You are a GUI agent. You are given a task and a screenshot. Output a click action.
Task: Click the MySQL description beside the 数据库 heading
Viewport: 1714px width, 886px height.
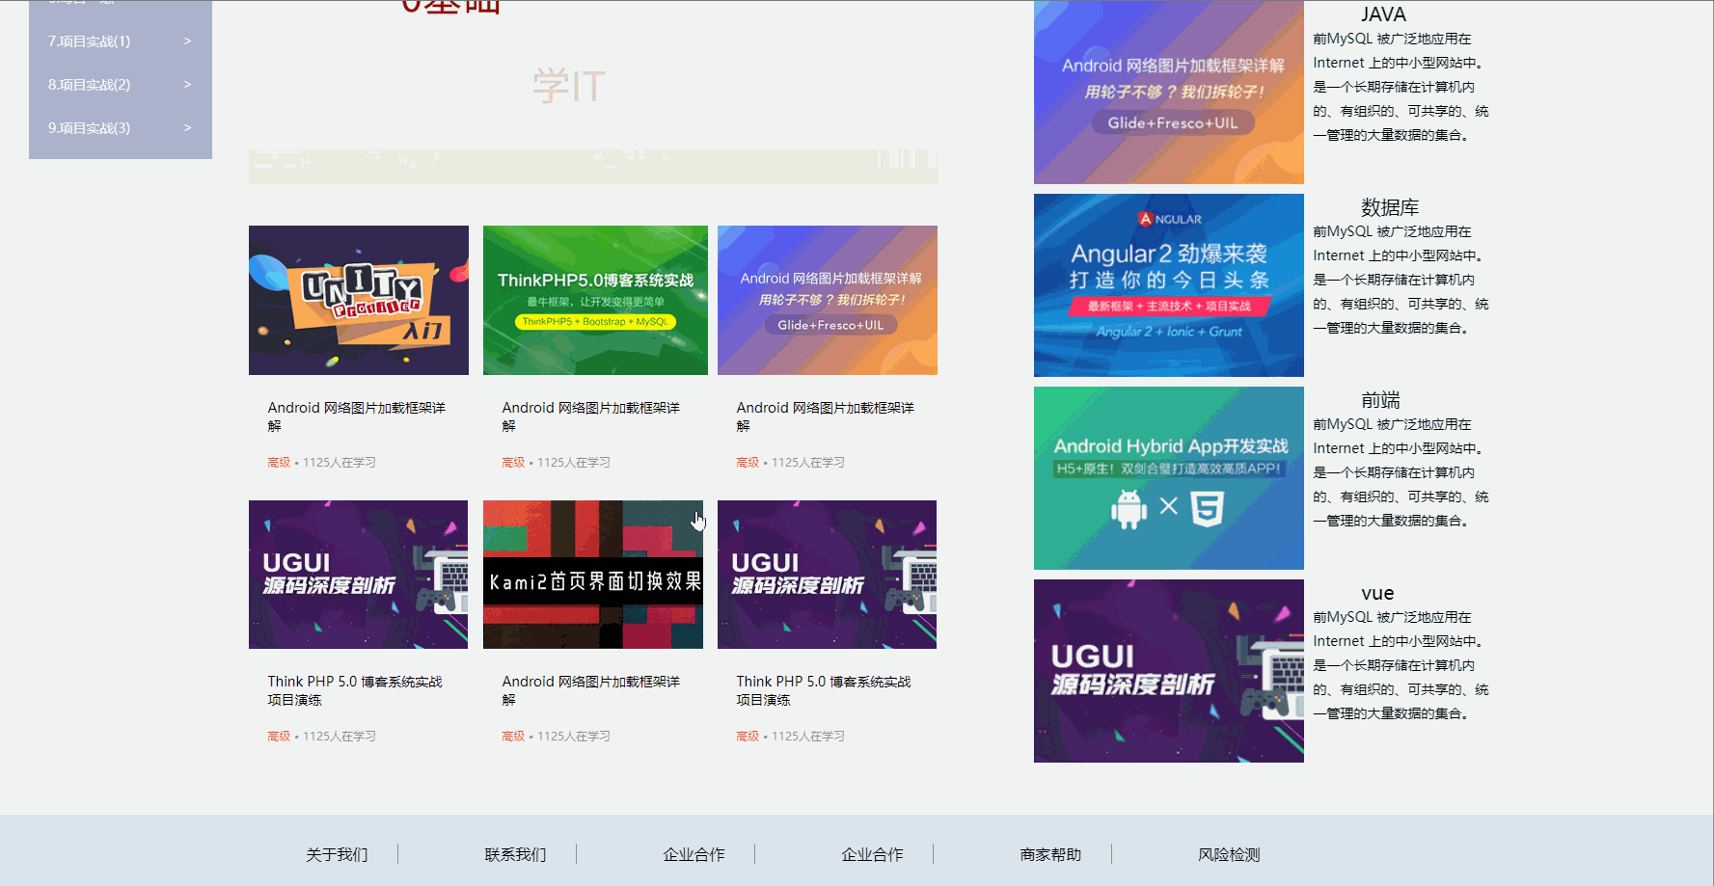pos(1401,280)
